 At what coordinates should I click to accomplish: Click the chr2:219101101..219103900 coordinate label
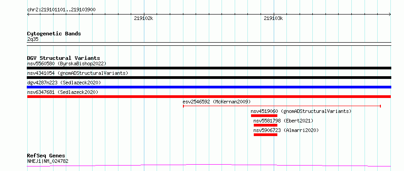pos(61,10)
